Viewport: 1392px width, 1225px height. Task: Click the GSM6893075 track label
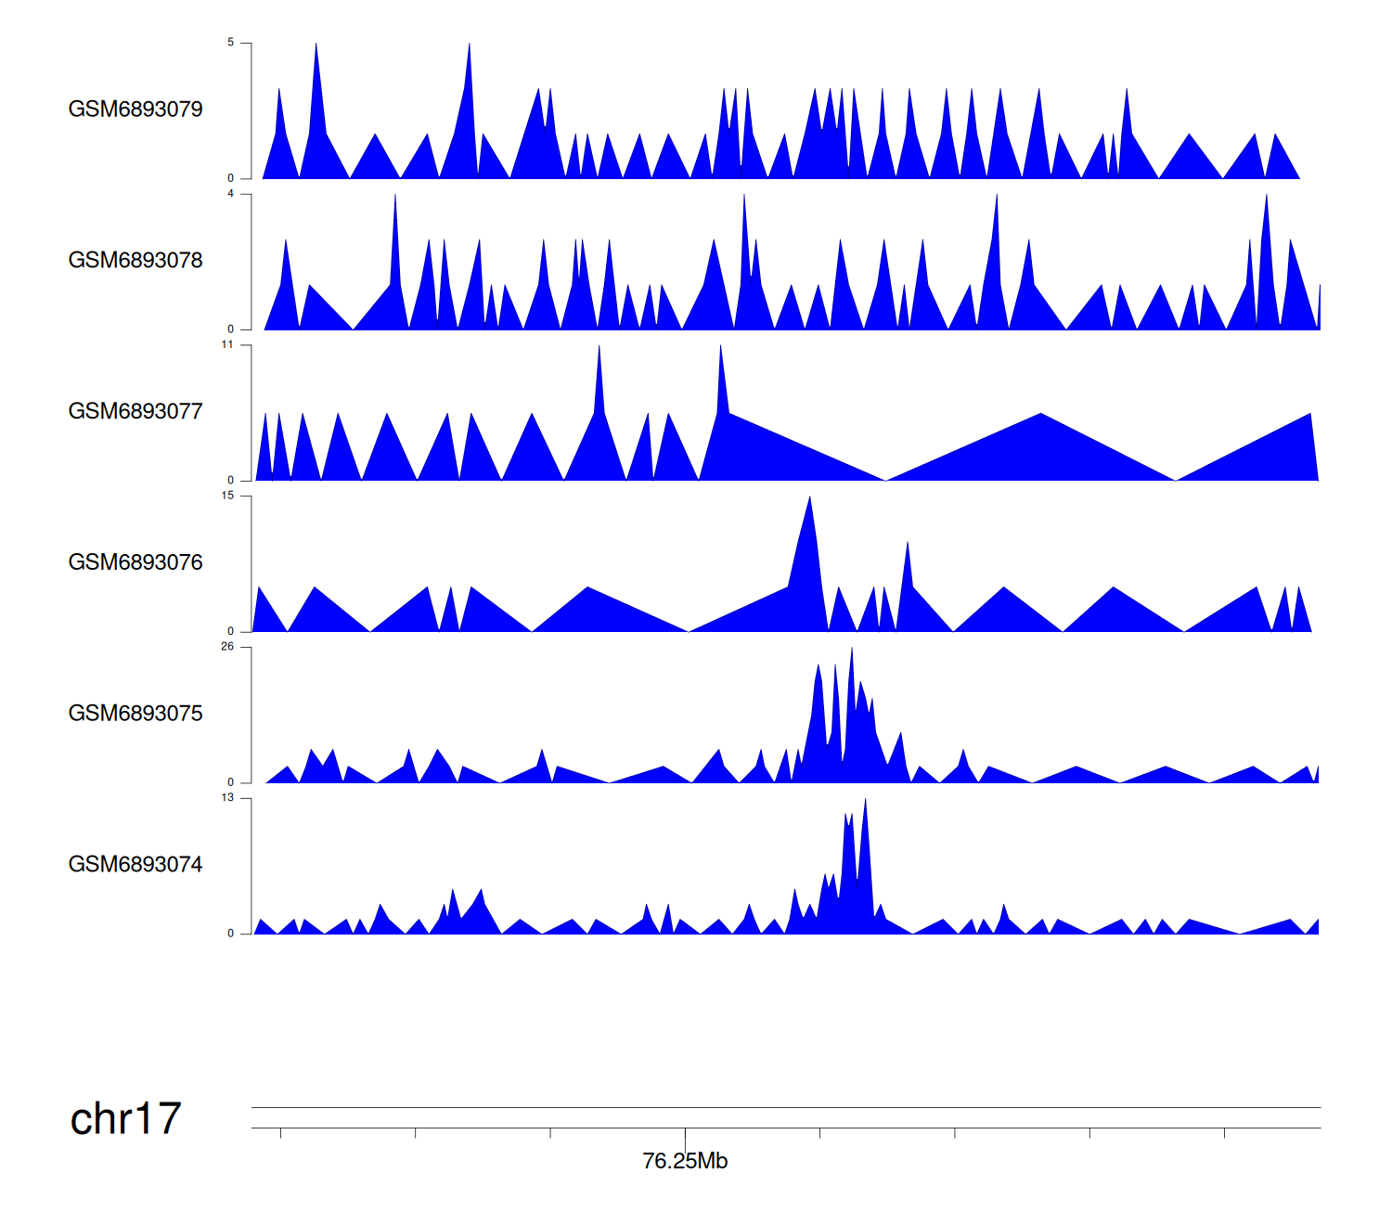tap(135, 714)
